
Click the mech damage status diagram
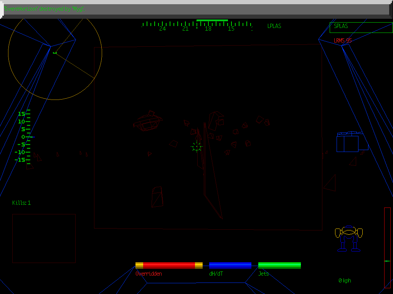click(x=349, y=238)
